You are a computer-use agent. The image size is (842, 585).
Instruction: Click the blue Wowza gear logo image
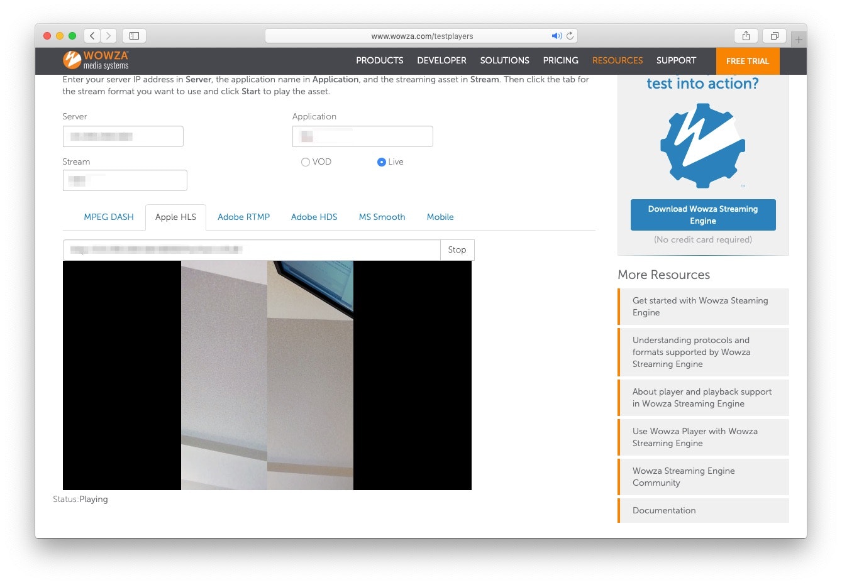click(x=702, y=146)
